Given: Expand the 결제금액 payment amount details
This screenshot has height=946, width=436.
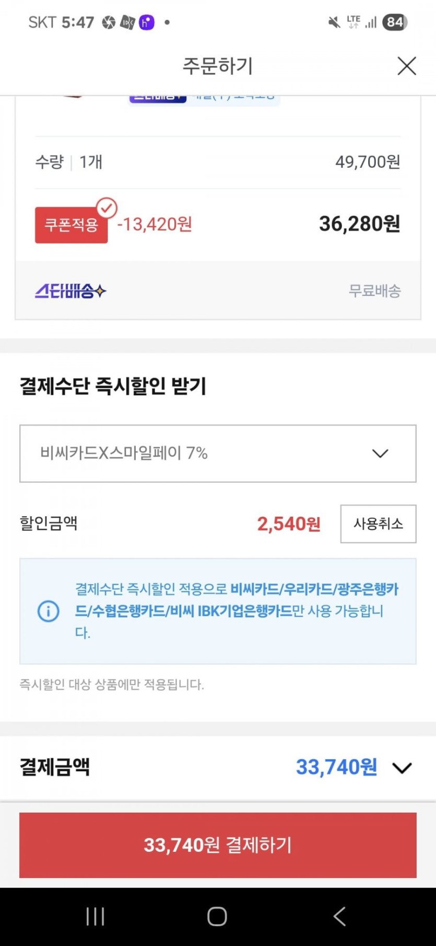Looking at the screenshot, I should pos(402,768).
